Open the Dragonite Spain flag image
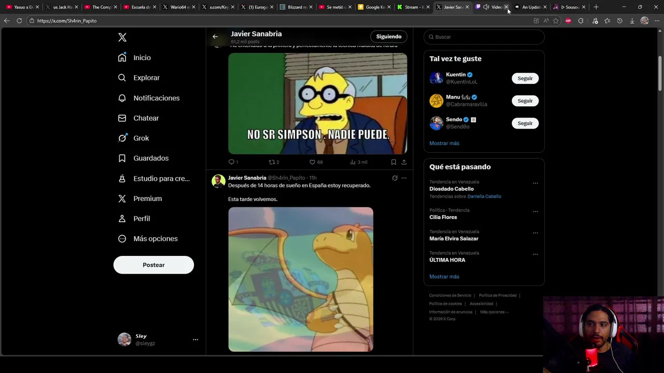Image resolution: width=664 pixels, height=373 pixels. pyautogui.click(x=301, y=279)
